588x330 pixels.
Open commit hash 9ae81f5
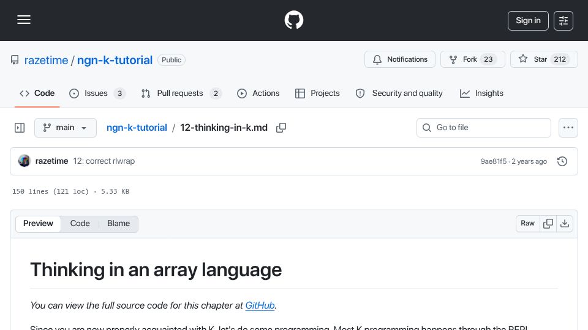(493, 161)
